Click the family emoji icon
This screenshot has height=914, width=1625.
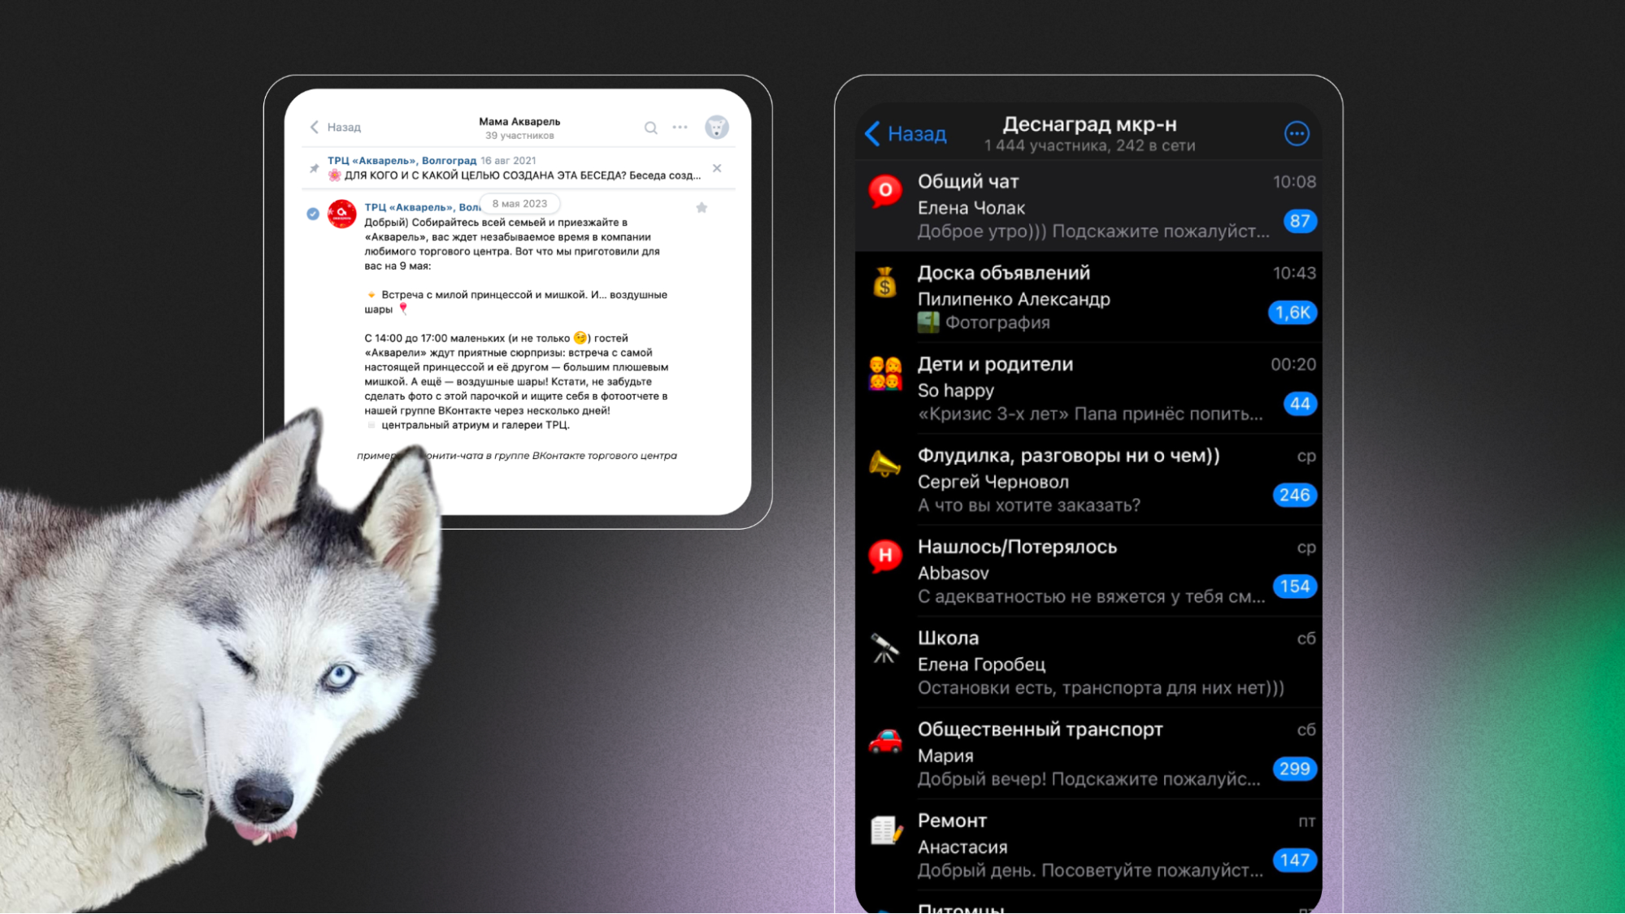point(885,374)
